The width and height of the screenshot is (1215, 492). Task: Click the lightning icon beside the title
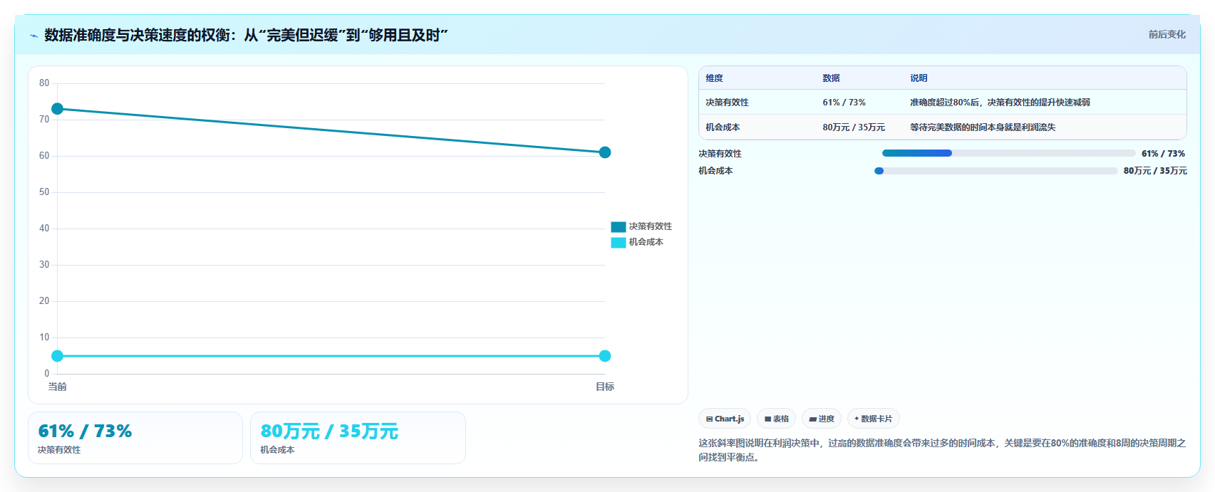click(33, 36)
